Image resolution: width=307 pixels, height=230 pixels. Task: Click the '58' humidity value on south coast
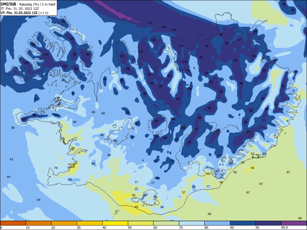click(x=221, y=182)
